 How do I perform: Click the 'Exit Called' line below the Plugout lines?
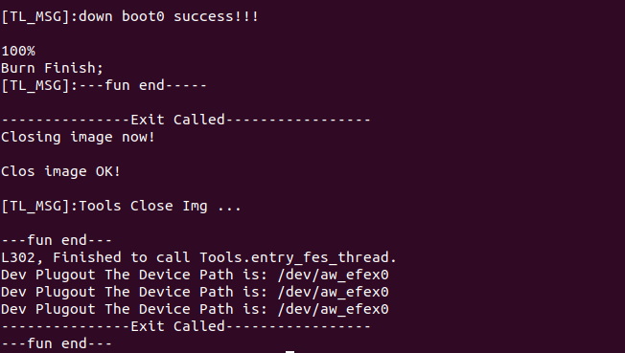pyautogui.click(x=186, y=326)
